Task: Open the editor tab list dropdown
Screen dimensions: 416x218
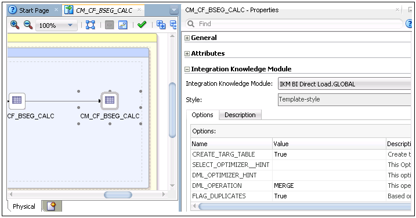Action: click(x=174, y=10)
